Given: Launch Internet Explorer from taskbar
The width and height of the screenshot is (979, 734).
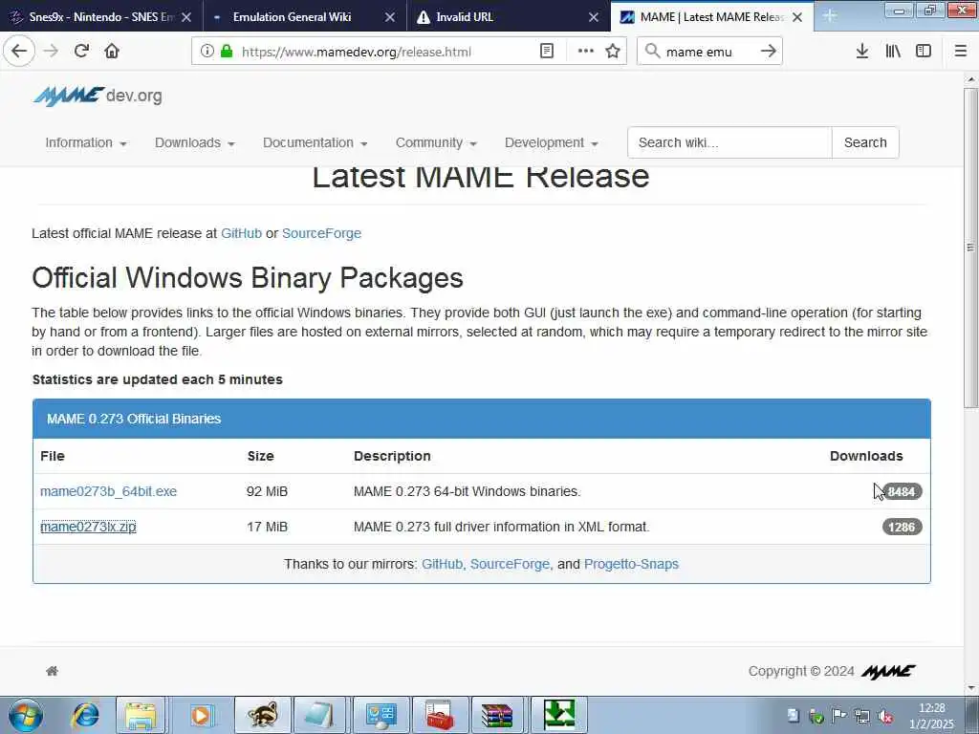Looking at the screenshot, I should (85, 715).
